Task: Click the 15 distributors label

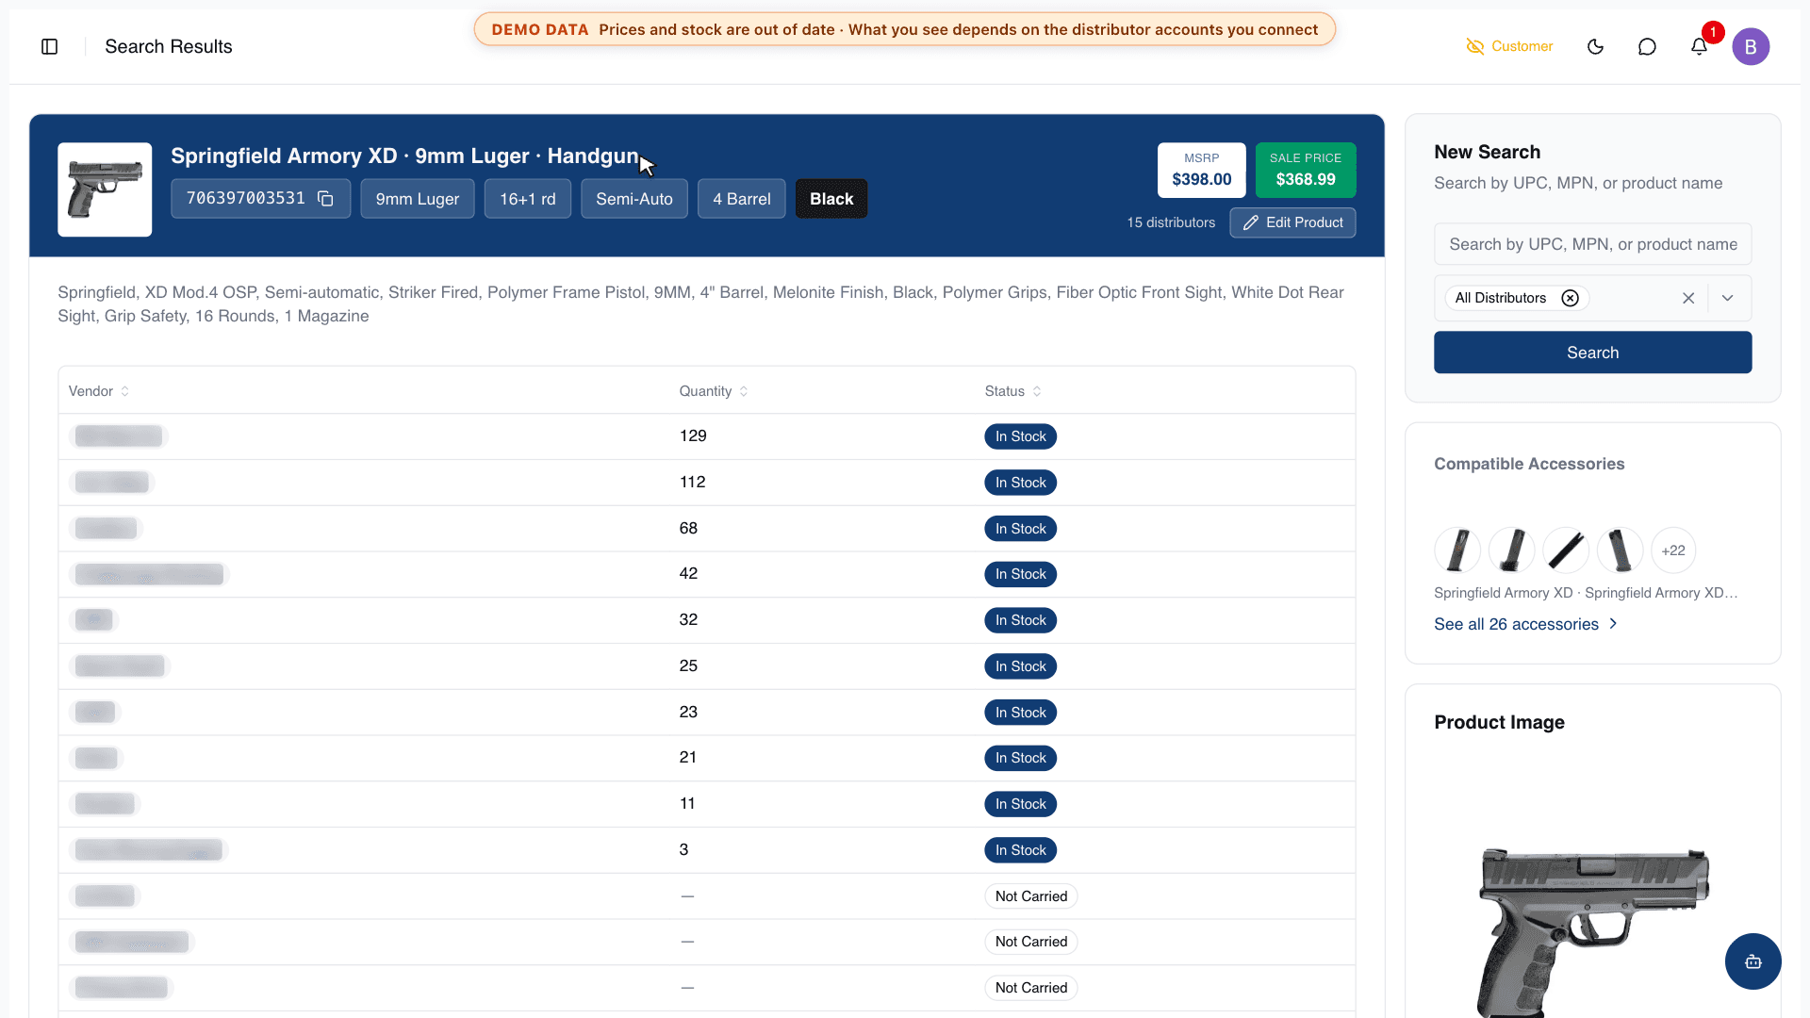Action: point(1171,222)
